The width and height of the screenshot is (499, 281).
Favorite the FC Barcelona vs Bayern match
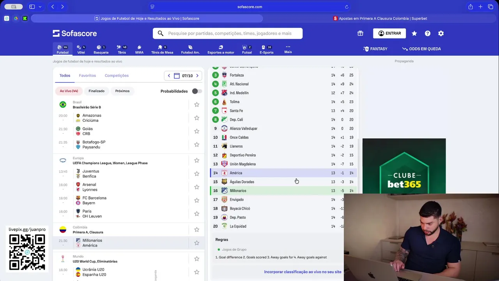click(197, 200)
